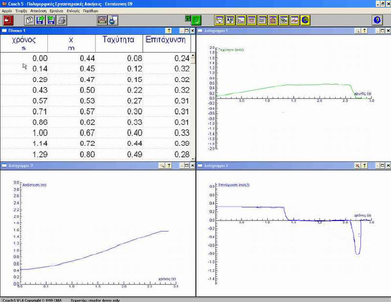
Task: Click the yellow meter display icon
Action: pos(230,20)
